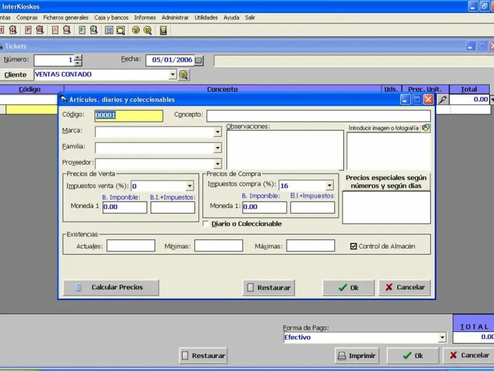Click the Calcular Precios button

coord(111,288)
